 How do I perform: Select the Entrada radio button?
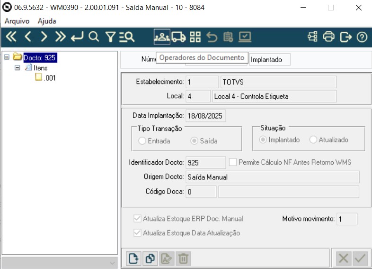[x=142, y=141]
